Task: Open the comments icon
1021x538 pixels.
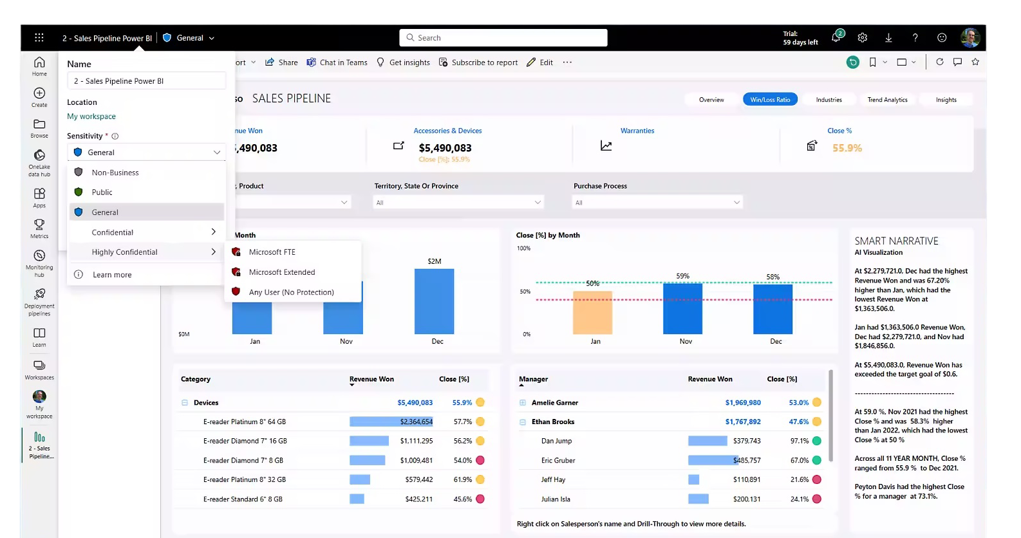Action: coord(957,62)
